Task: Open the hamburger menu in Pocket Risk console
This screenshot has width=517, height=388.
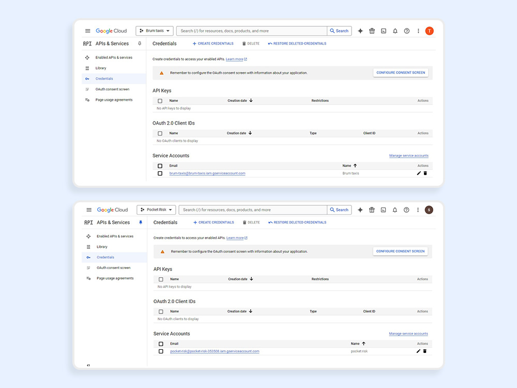Action: click(x=89, y=210)
